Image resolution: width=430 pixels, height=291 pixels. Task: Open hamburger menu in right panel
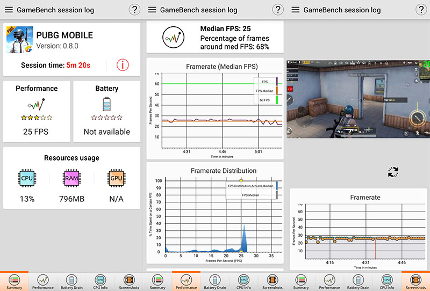pyautogui.click(x=295, y=10)
